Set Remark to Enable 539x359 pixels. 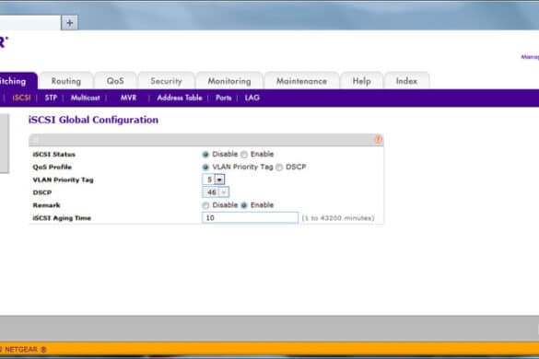pos(244,205)
